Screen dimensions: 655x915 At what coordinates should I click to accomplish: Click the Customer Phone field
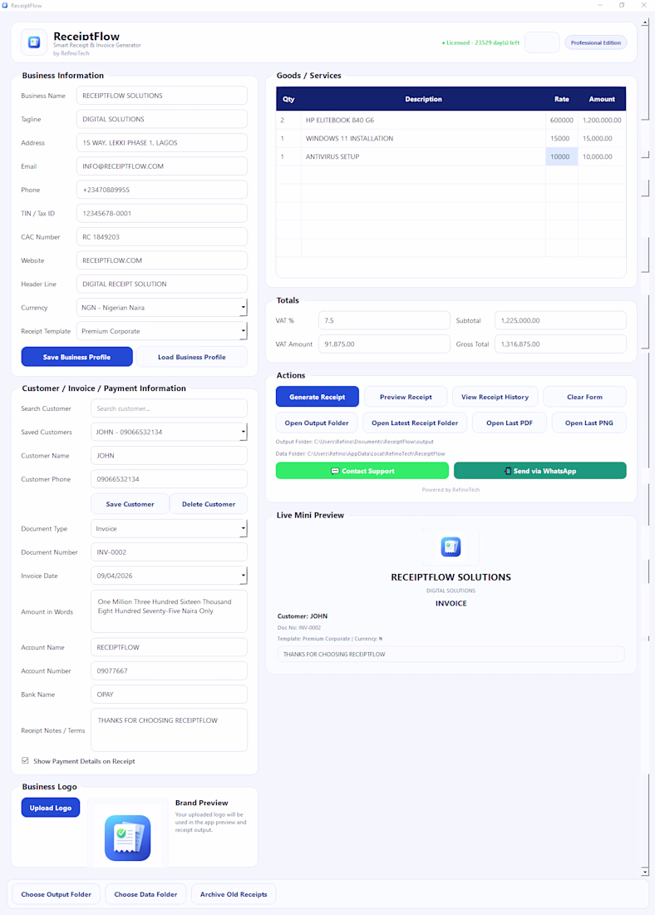tap(169, 479)
